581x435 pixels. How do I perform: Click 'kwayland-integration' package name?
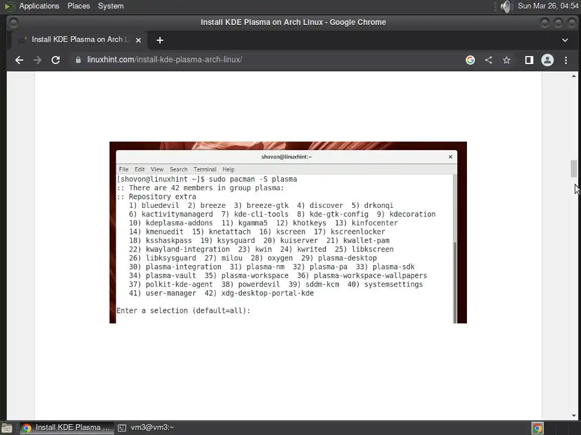pos(187,249)
